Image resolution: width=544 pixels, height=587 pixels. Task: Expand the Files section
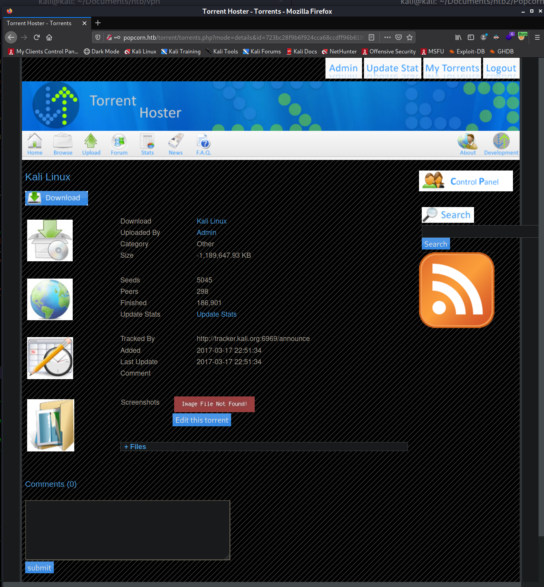coord(264,447)
